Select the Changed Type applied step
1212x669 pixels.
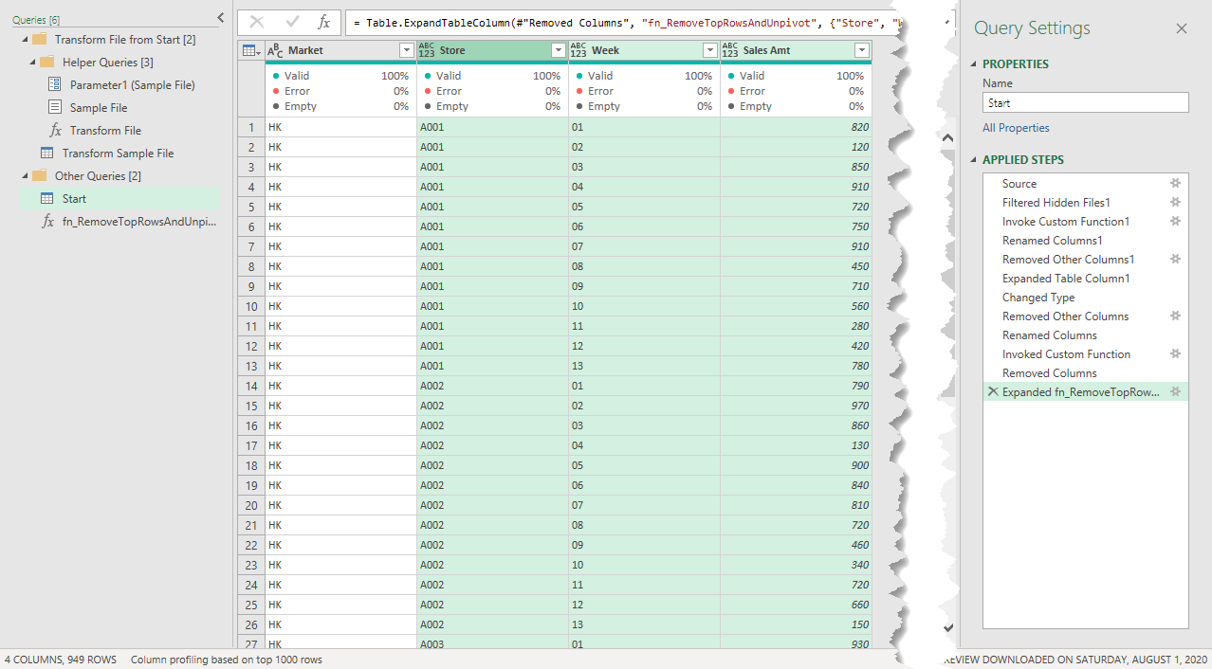[x=1038, y=298]
